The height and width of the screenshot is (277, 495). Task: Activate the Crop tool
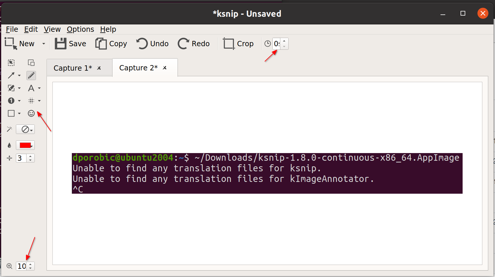239,43
